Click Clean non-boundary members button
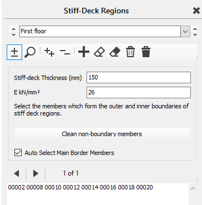Screen dimensions: 202x205 (x=102, y=133)
